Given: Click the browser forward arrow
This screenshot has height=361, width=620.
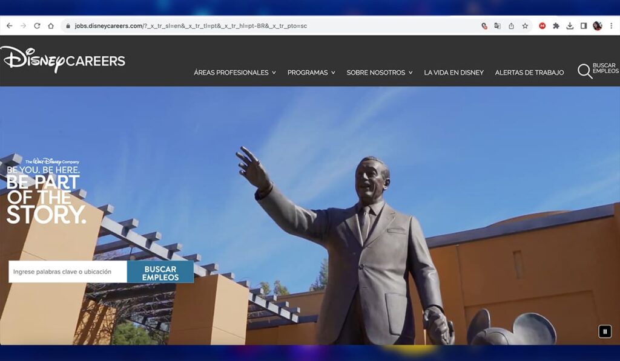Looking at the screenshot, I should [24, 25].
